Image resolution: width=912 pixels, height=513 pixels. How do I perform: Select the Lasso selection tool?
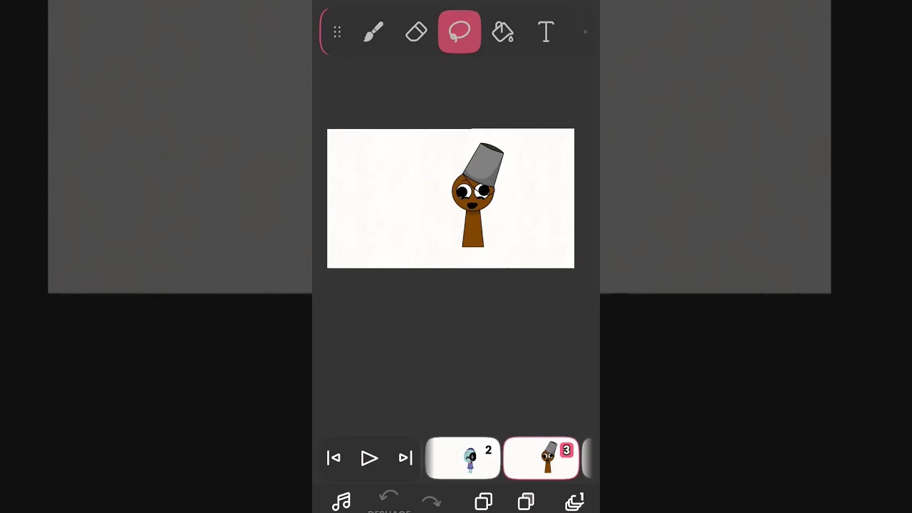click(x=460, y=32)
